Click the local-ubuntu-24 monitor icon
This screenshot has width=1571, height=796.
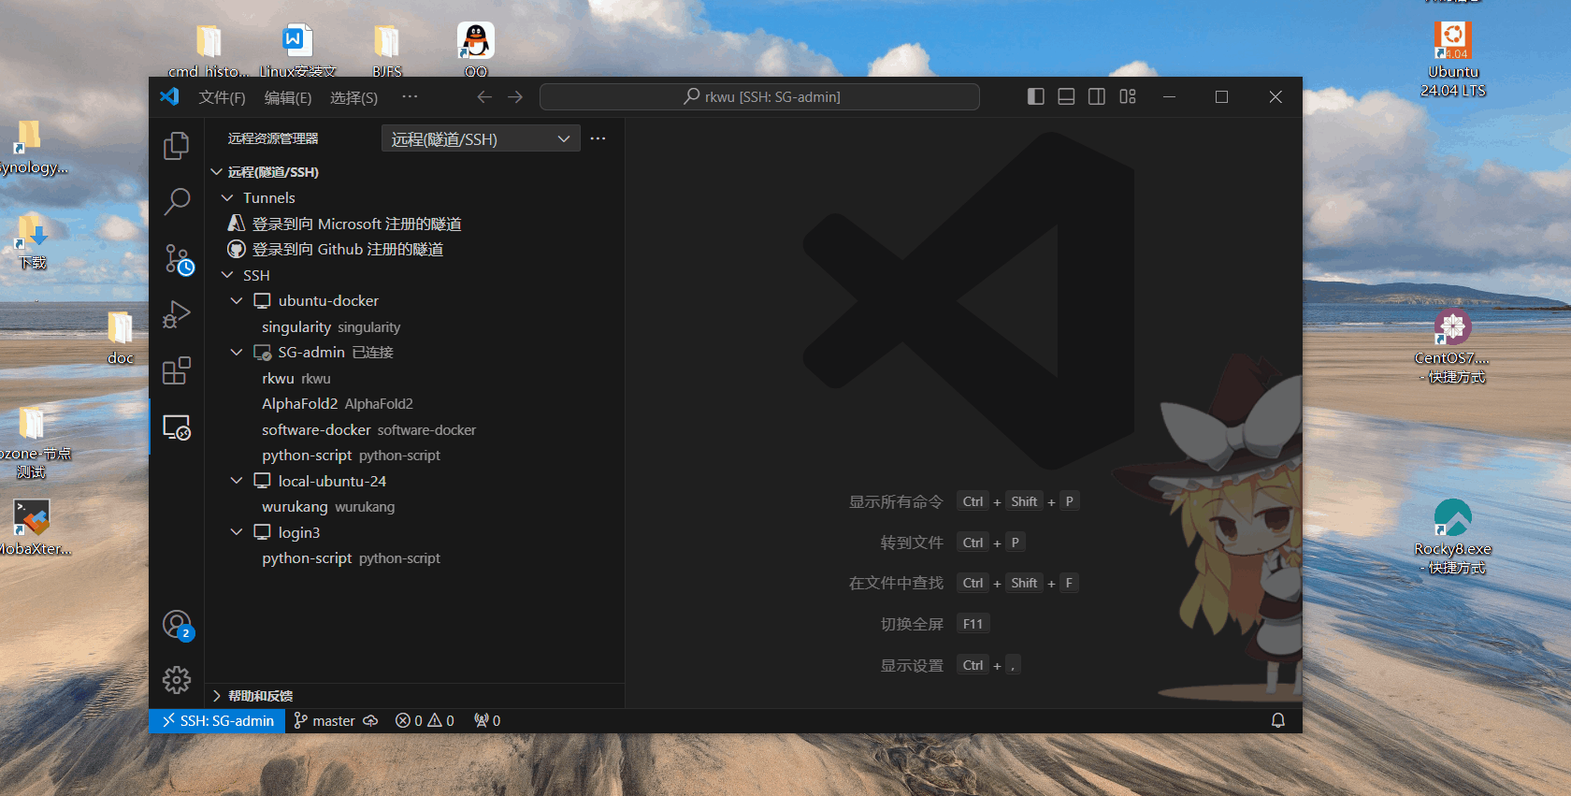(x=262, y=481)
